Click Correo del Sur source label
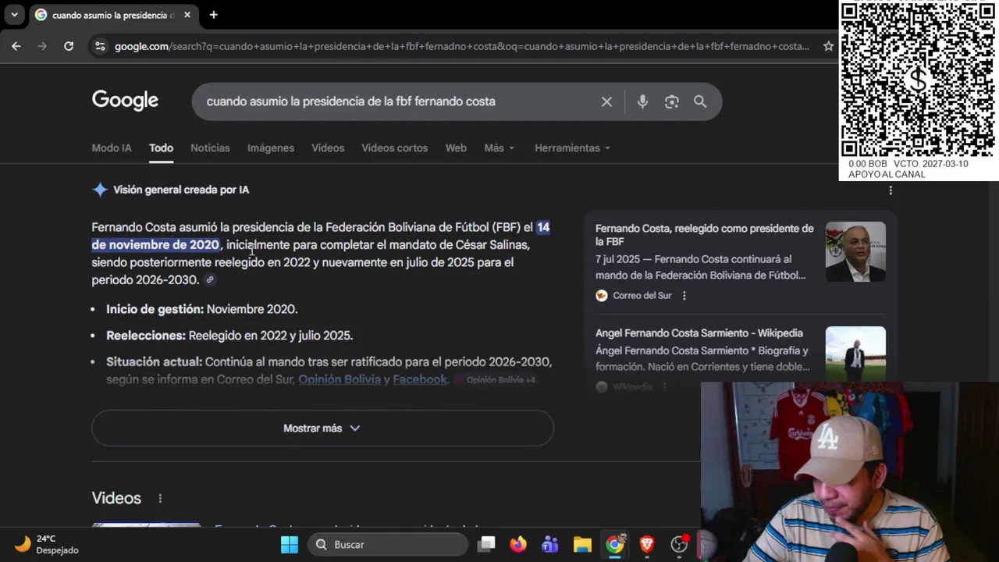Image resolution: width=999 pixels, height=562 pixels. [642, 296]
